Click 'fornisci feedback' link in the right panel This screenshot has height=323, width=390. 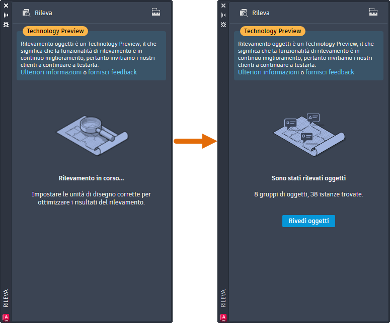click(x=330, y=72)
